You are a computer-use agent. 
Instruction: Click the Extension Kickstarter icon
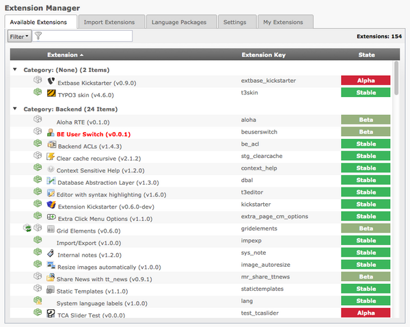click(51, 205)
